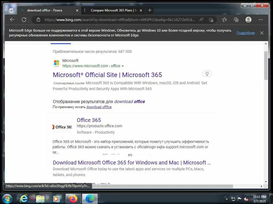This screenshot has width=273, height=204.
Task: Click the Подробнее link in notification
Action: click(x=246, y=33)
